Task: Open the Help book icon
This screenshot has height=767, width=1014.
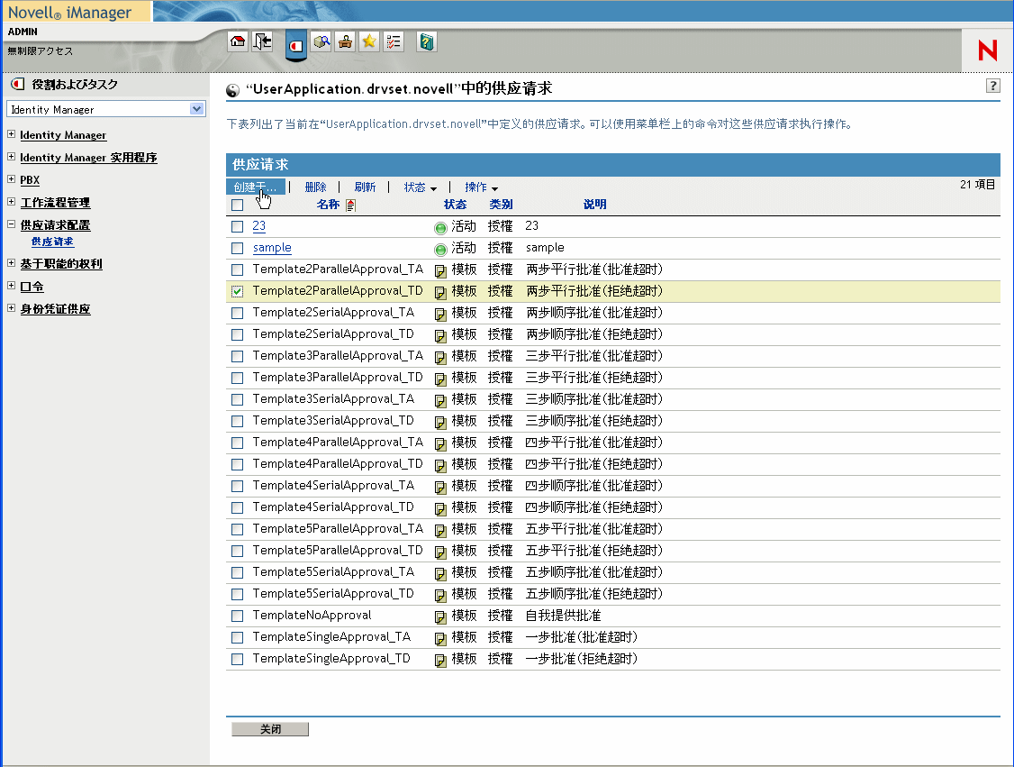Action: pos(428,41)
